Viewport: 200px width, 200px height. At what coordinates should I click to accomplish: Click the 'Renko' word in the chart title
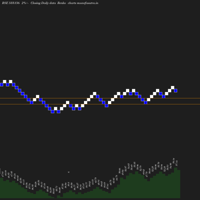point(62,3)
